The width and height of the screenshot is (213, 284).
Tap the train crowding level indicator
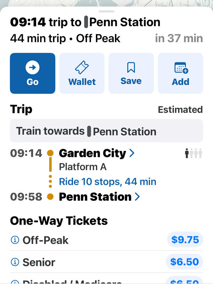coord(193,153)
